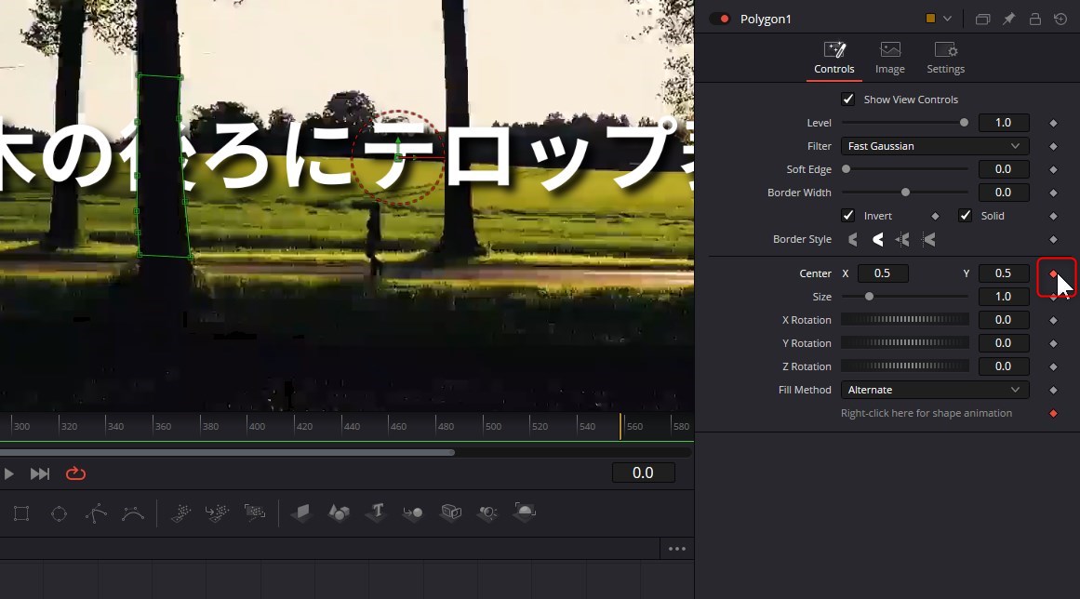
Task: Add a Text 3D node
Action: pos(376,512)
